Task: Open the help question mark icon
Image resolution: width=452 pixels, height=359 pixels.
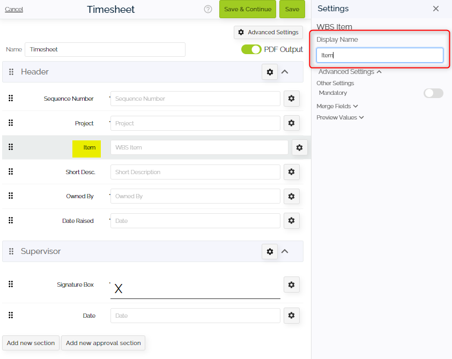Action: click(x=208, y=9)
